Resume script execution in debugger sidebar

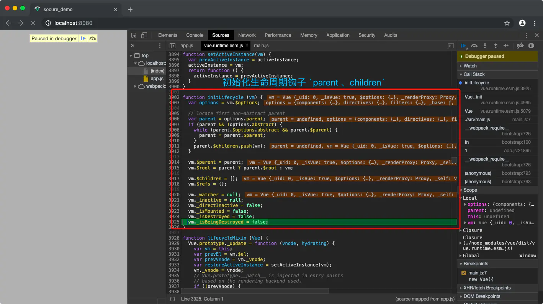464,46
